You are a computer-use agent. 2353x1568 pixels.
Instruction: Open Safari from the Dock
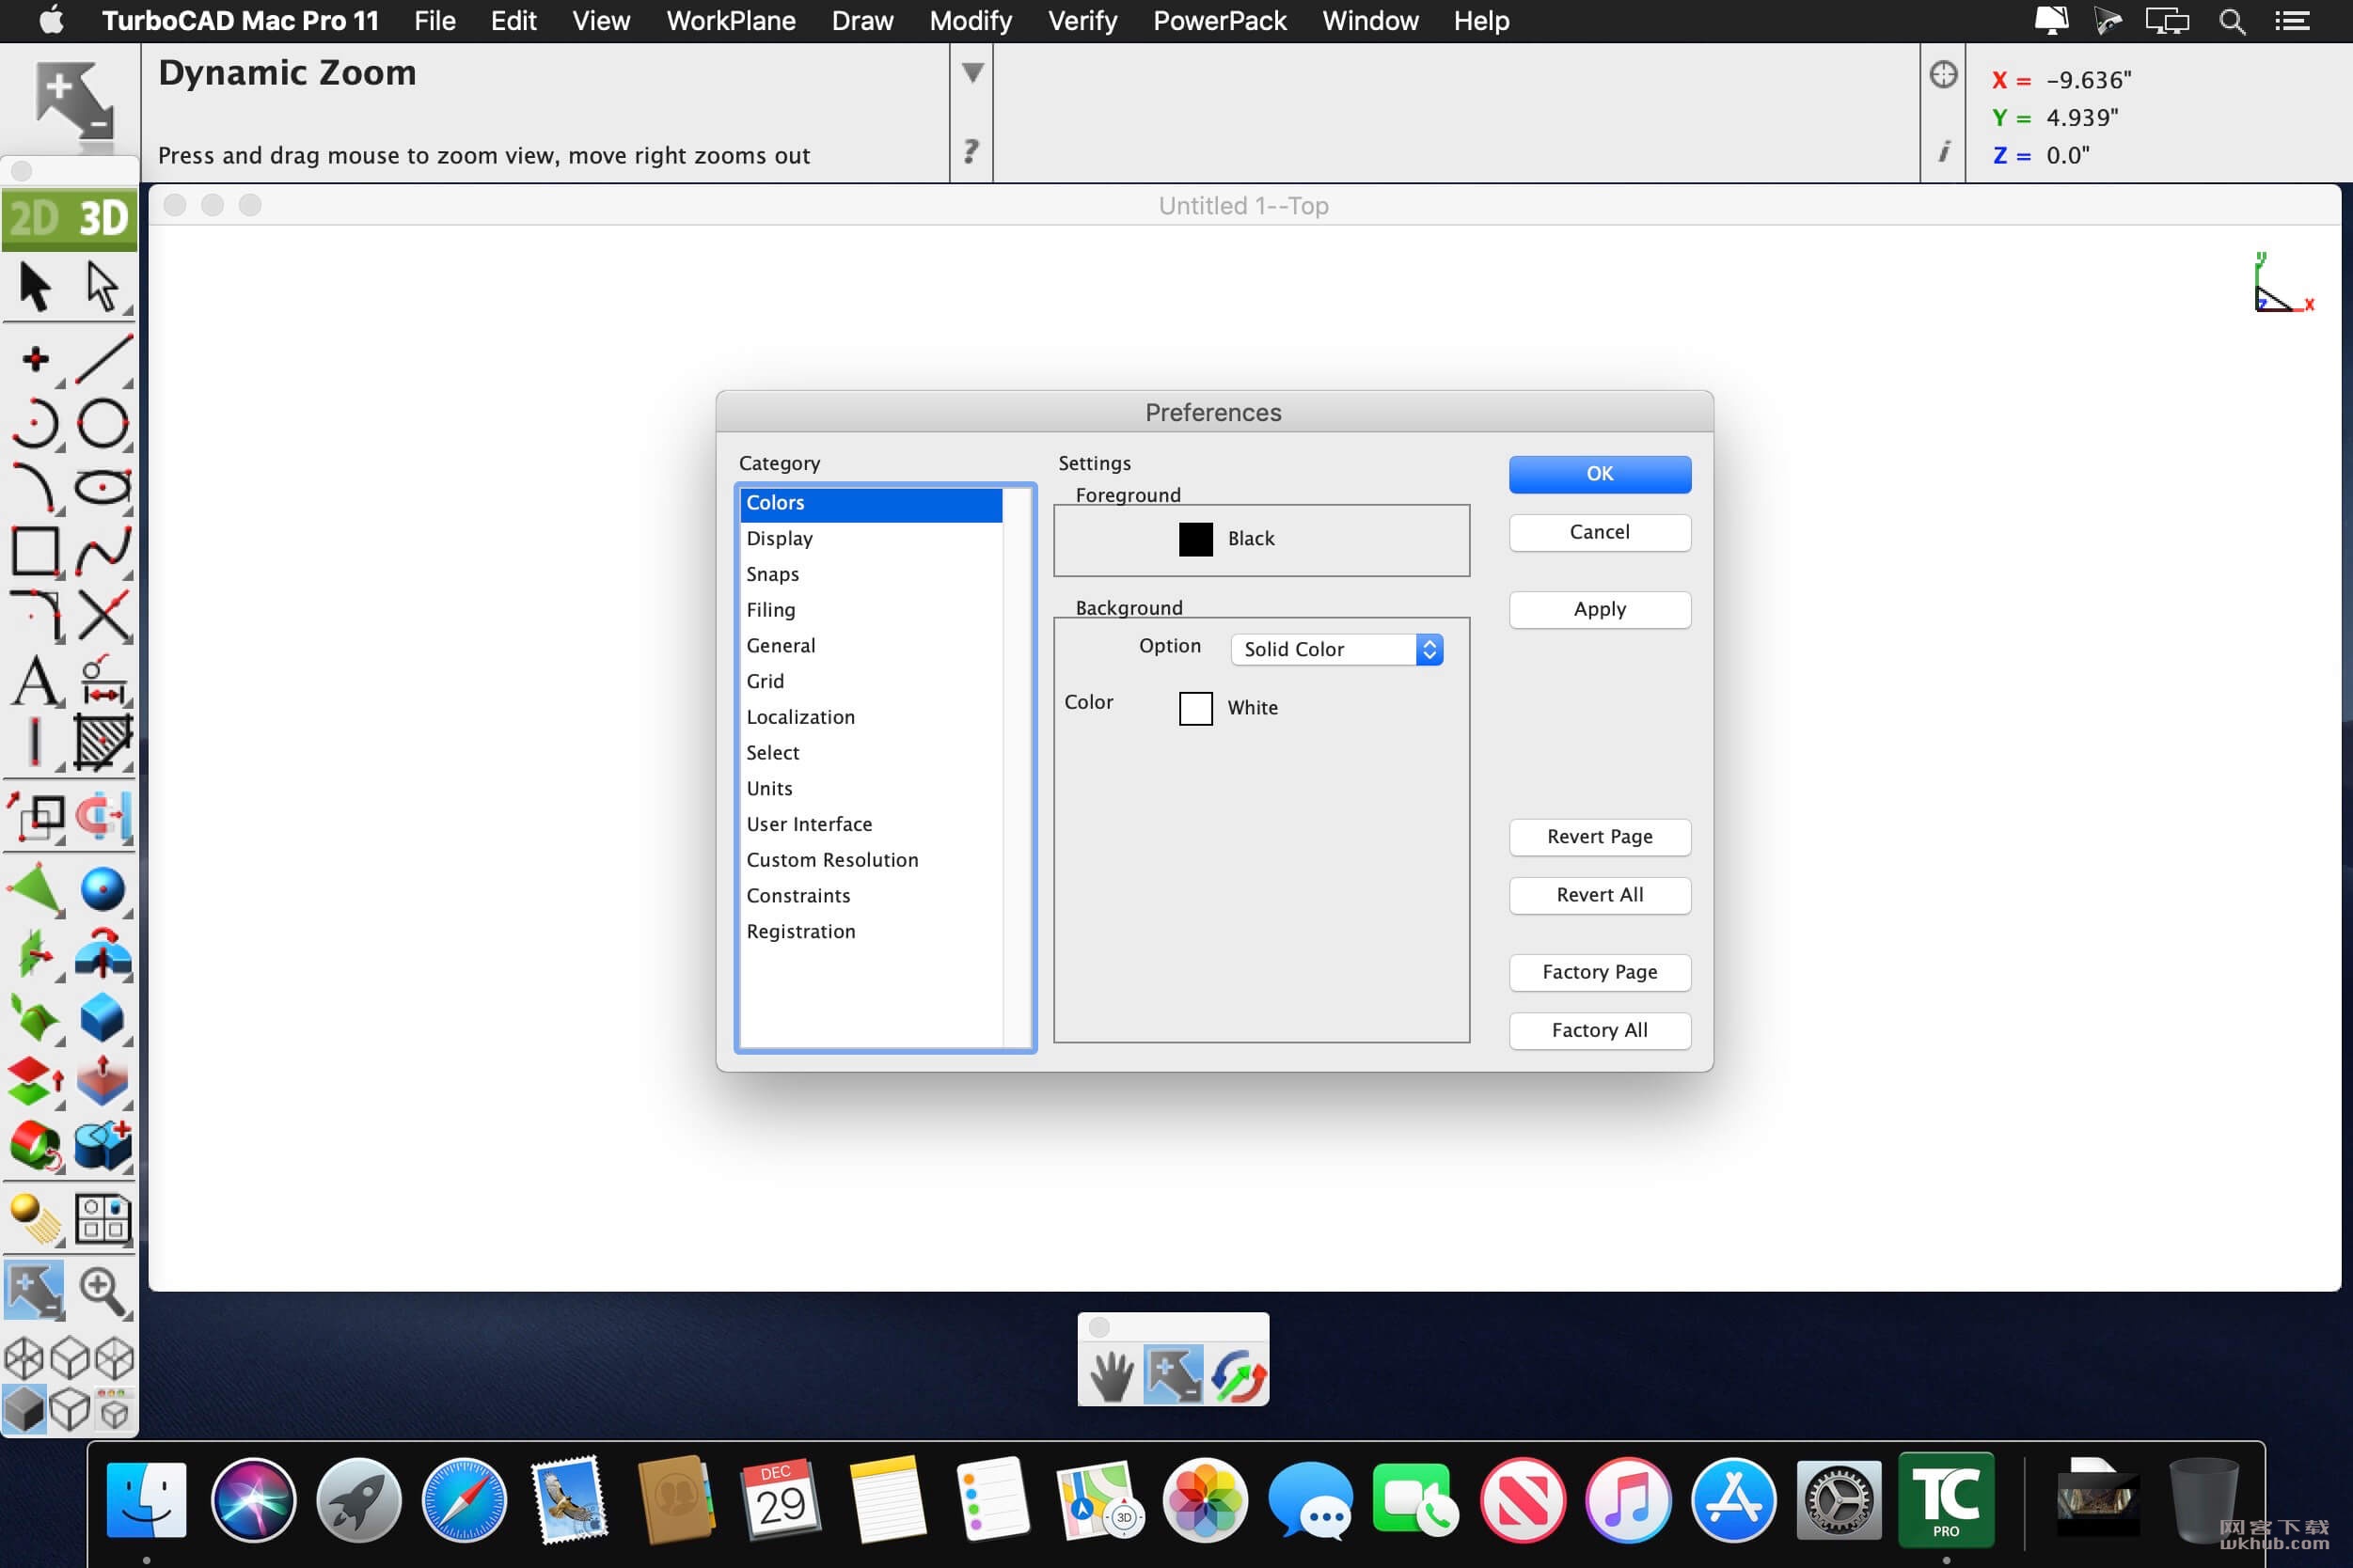coord(464,1500)
